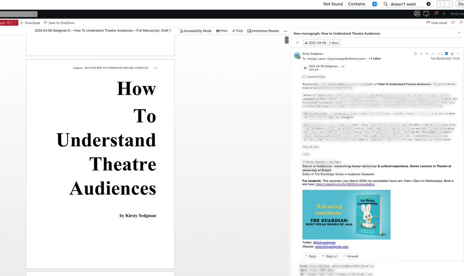464x276 pixels.
Task: Click Kirsty Sedgman's KS avatar
Action: point(297,56)
